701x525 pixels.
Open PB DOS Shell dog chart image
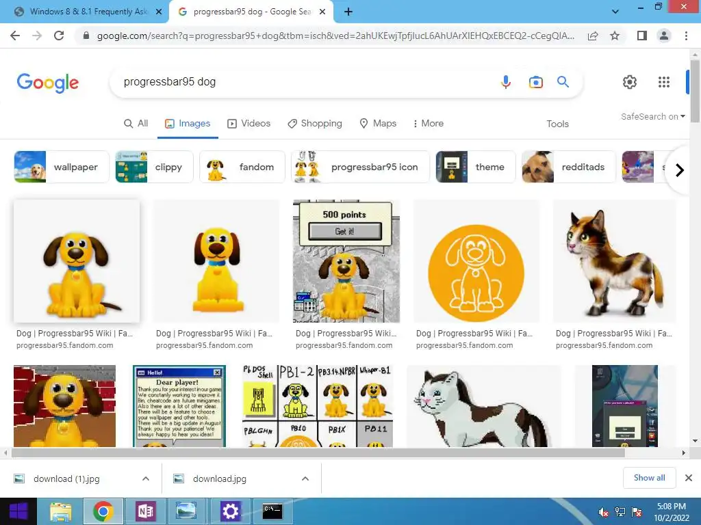tap(318, 406)
